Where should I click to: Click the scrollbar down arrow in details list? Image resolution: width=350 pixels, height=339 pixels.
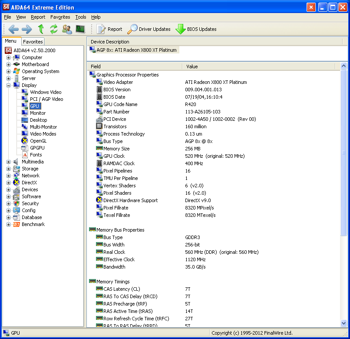[x=344, y=323]
